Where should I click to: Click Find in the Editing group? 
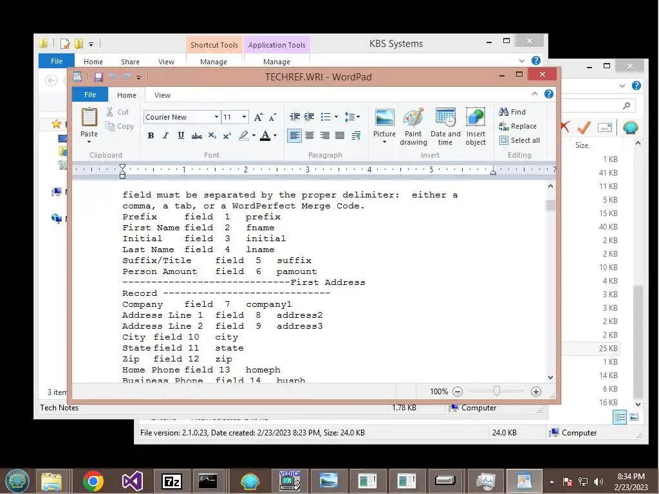512,112
